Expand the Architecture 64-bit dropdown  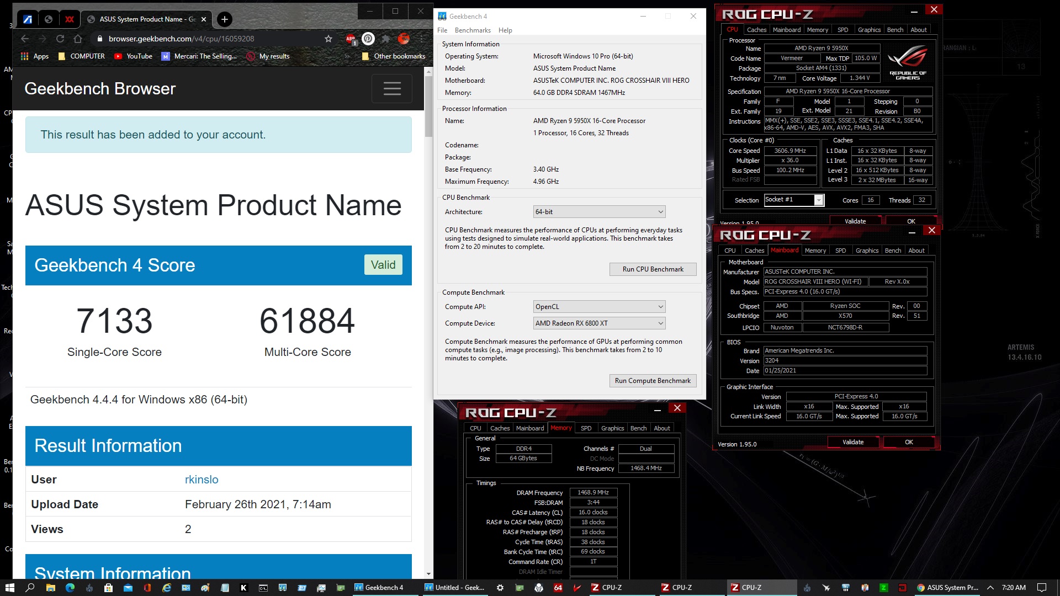pyautogui.click(x=599, y=212)
